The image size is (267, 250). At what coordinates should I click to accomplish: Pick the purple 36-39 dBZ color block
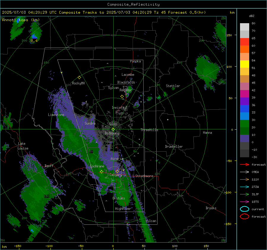[x=244, y=101]
